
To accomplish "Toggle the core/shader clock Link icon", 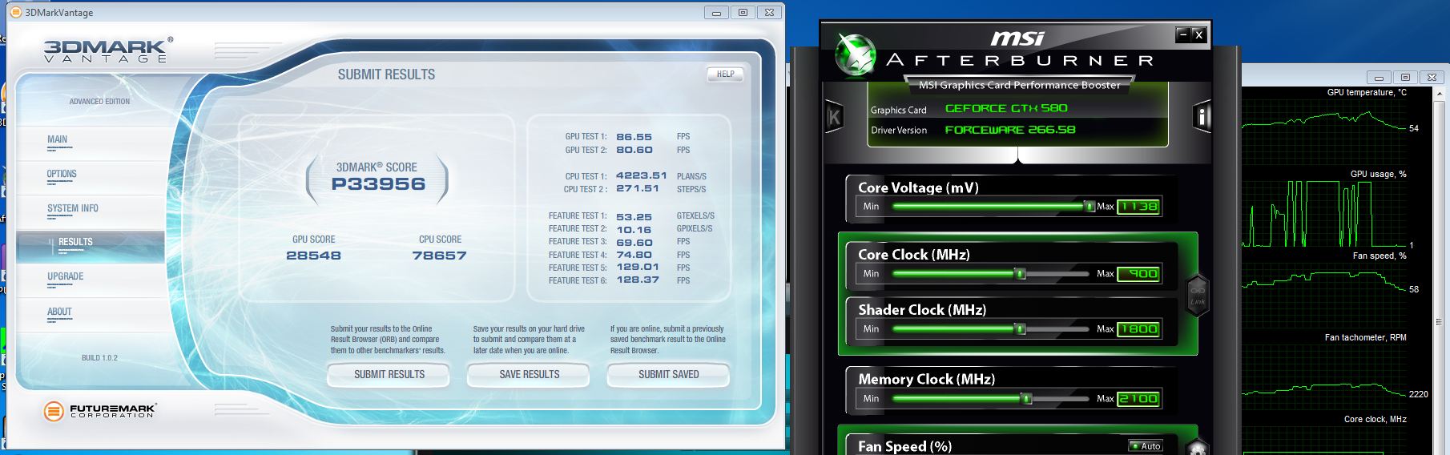I will 1197,294.
